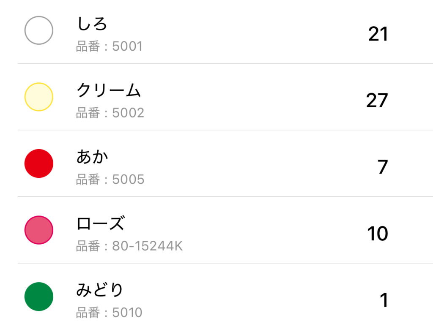Open the あか list entry
This screenshot has height=324, width=433.
point(92,157)
